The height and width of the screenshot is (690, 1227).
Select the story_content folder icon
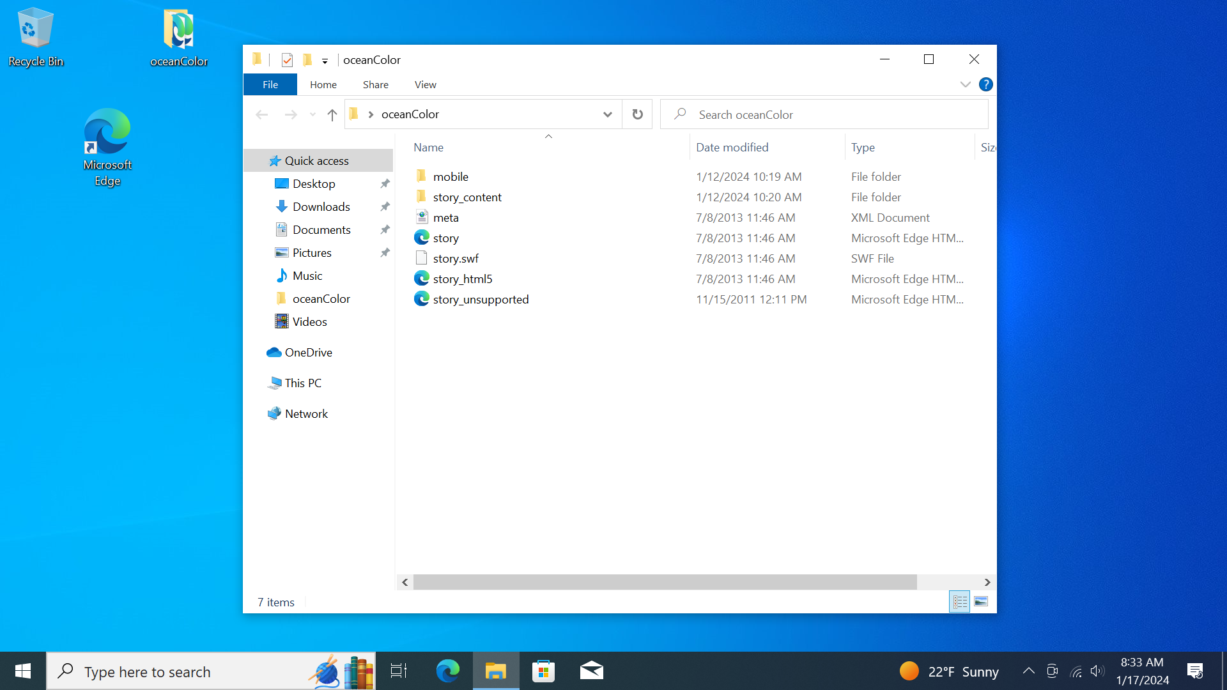coord(421,197)
